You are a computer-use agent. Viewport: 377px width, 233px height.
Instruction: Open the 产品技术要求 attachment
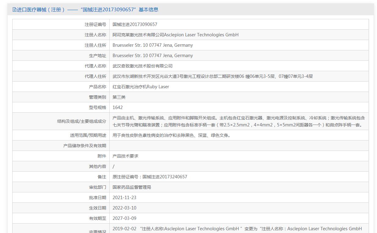[x=125, y=156]
